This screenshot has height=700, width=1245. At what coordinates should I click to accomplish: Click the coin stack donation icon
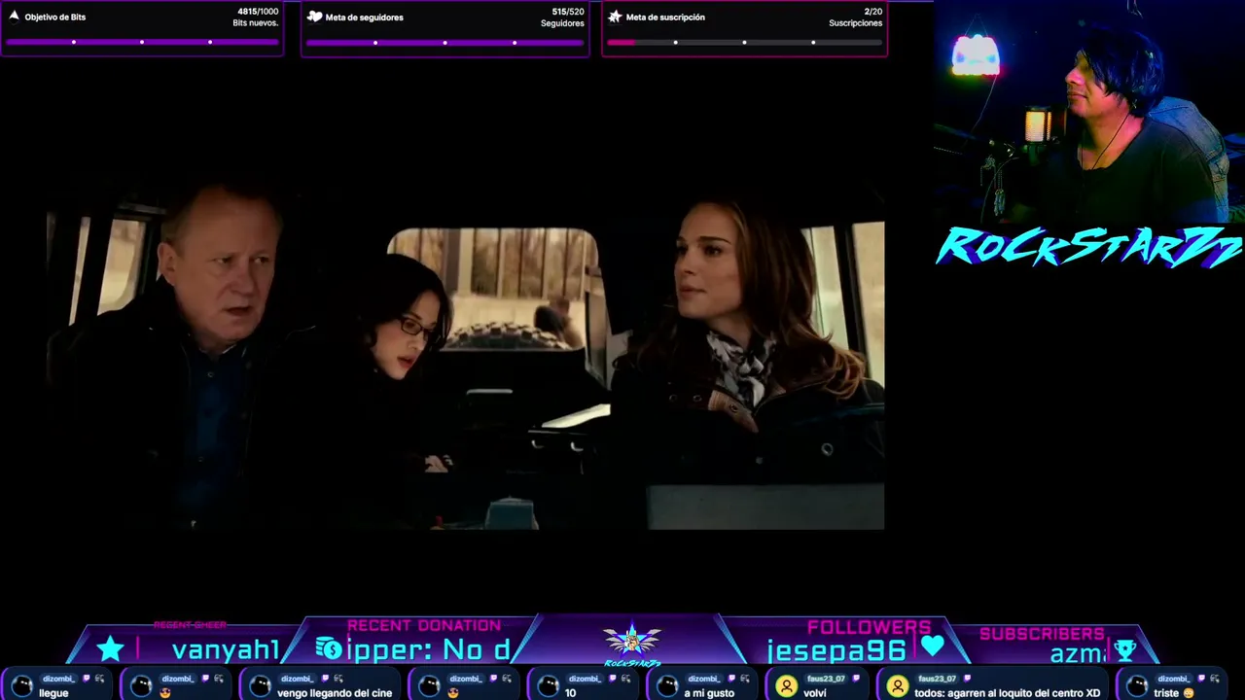pyautogui.click(x=328, y=648)
